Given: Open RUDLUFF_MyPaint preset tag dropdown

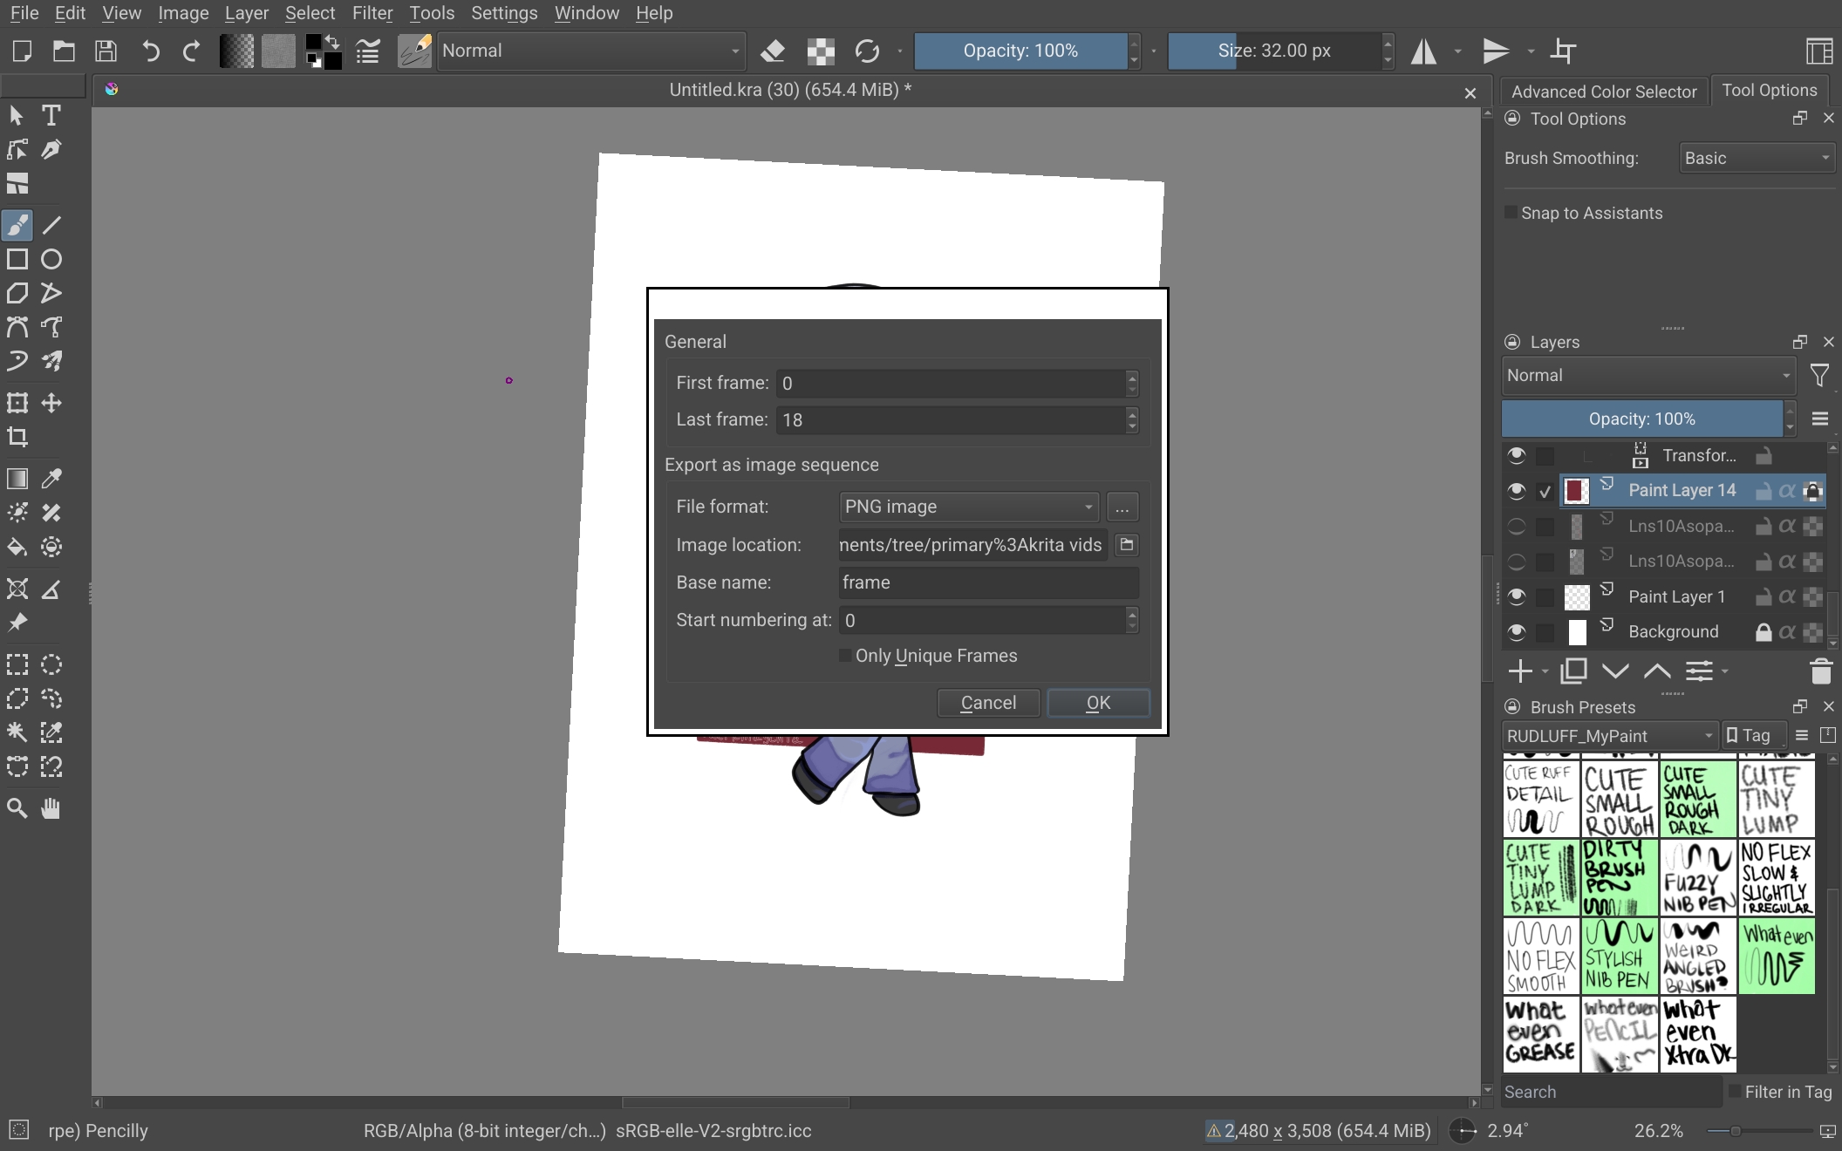Looking at the screenshot, I should pos(1610,736).
